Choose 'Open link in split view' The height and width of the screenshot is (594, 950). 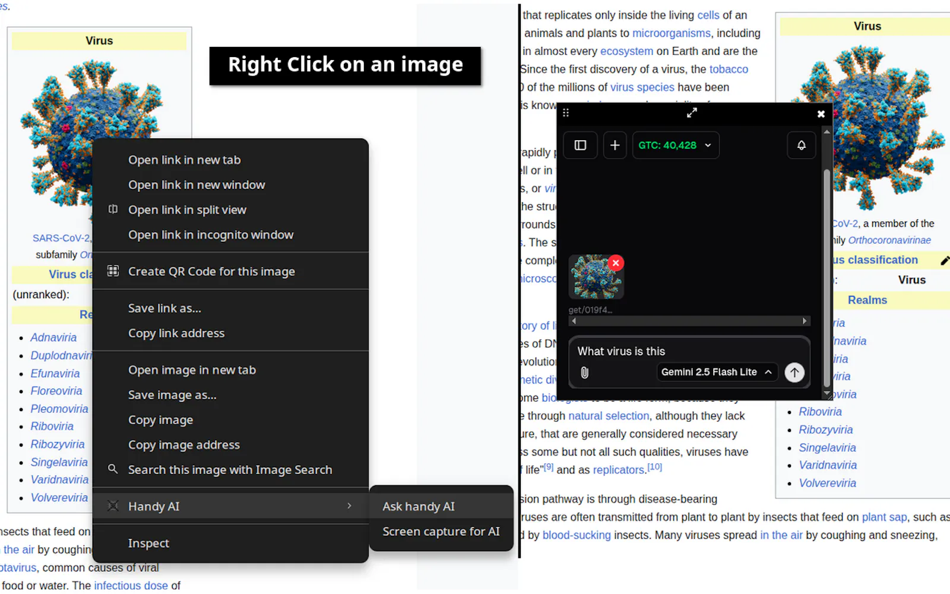click(x=230, y=210)
